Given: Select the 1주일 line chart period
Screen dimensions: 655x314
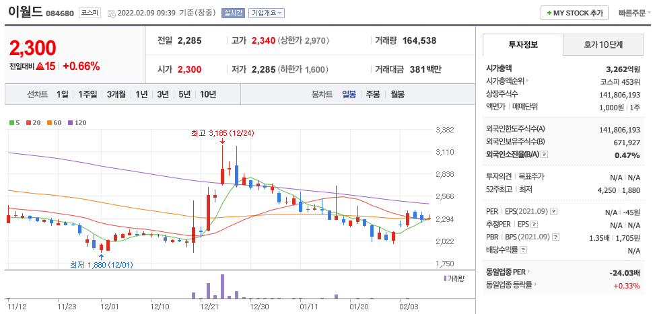Looking at the screenshot, I should click(88, 94).
